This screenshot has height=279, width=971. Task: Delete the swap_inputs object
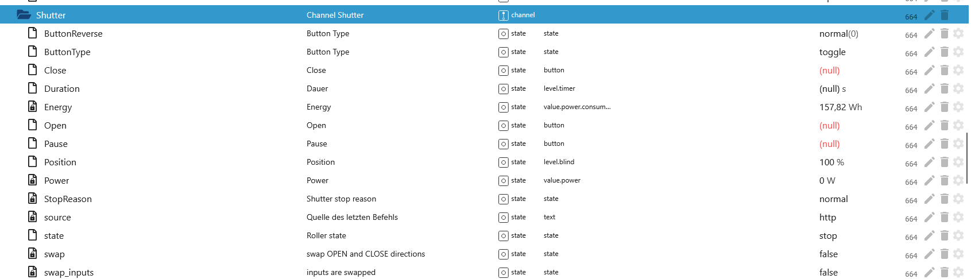coord(945,273)
